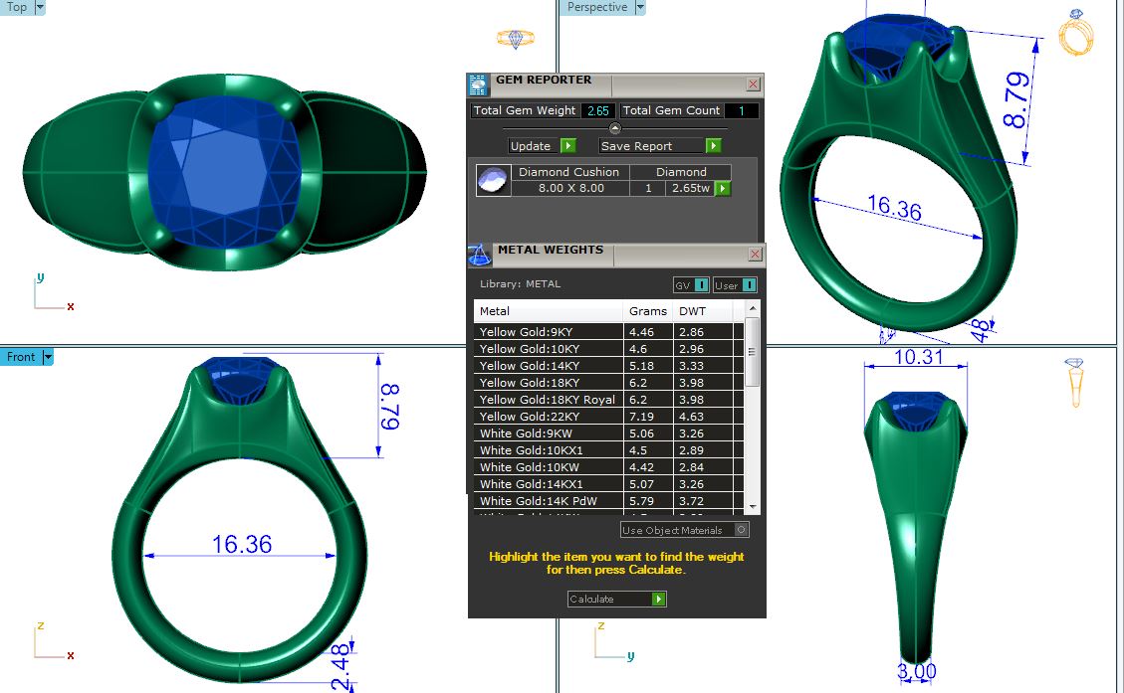Close the Gem Reporter panel
Image resolution: width=1124 pixels, height=693 pixels.
click(753, 85)
